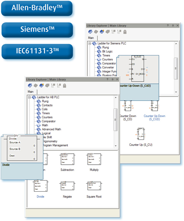Click Subtraction block thumbnail
The height and width of the screenshot is (221, 184).
[67, 159]
